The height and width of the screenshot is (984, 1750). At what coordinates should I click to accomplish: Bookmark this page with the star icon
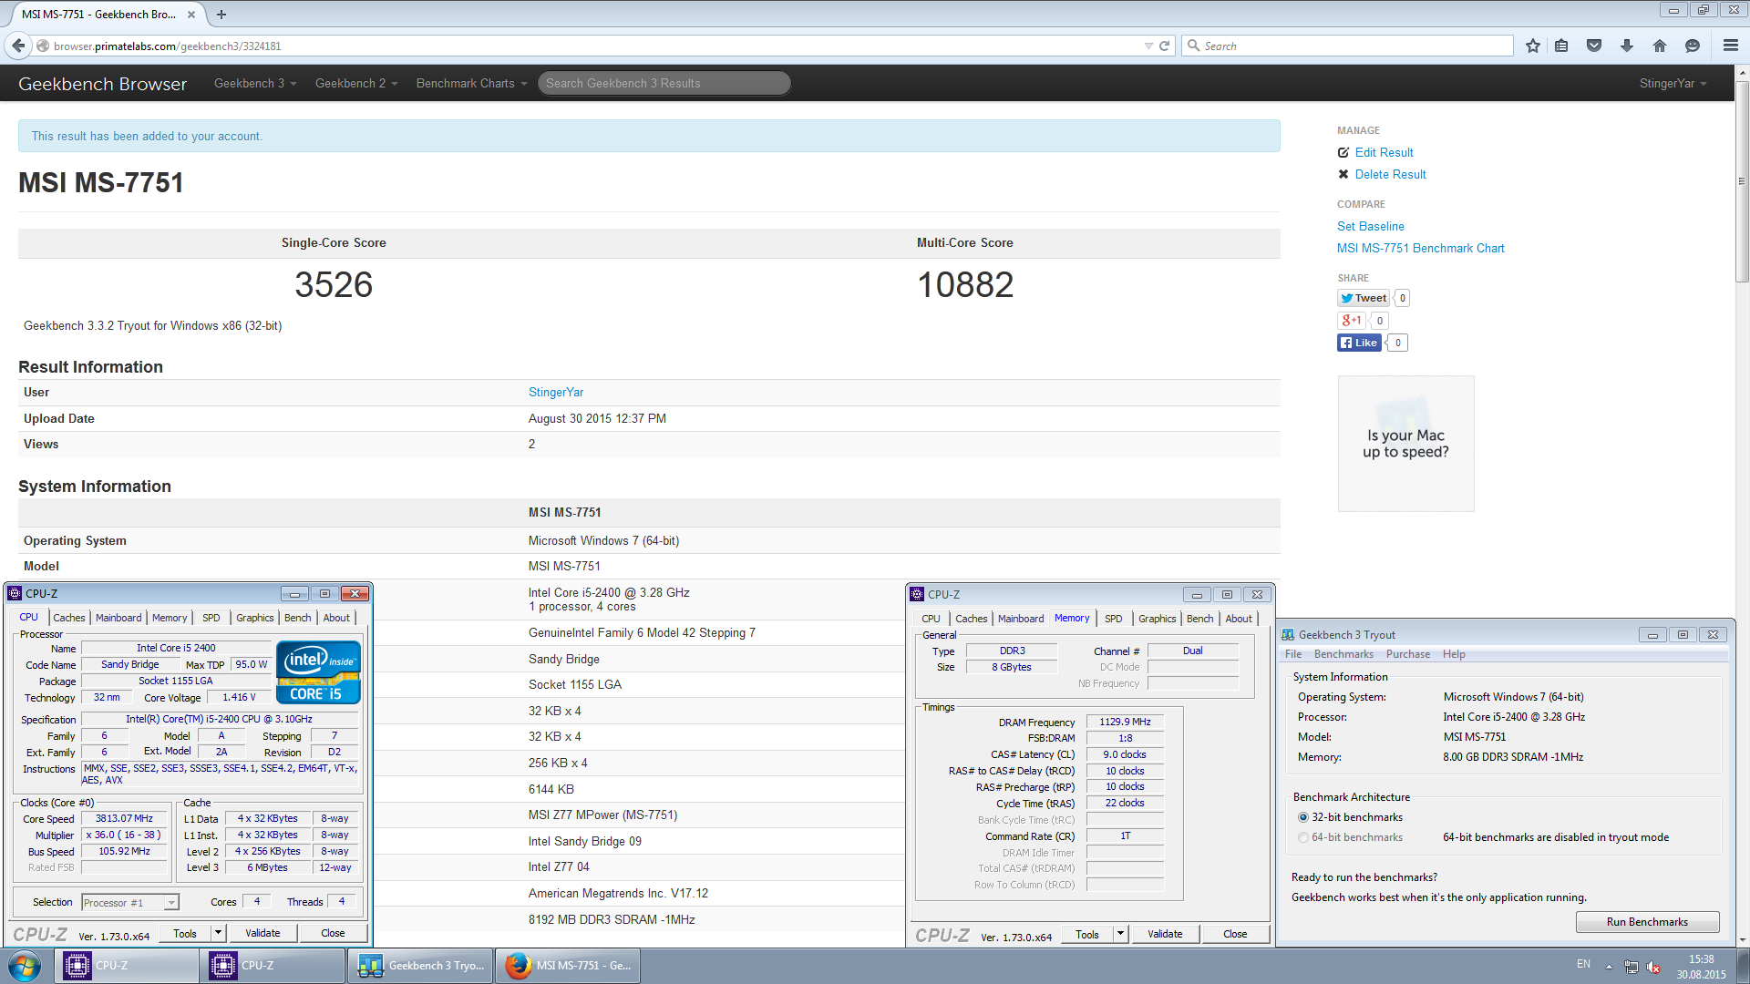tap(1533, 46)
